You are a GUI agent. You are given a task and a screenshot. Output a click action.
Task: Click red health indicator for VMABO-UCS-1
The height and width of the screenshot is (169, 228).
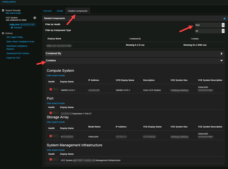pyautogui.click(x=51, y=89)
